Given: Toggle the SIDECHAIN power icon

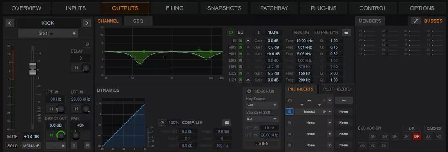Looking at the screenshot, I should pos(249,91).
